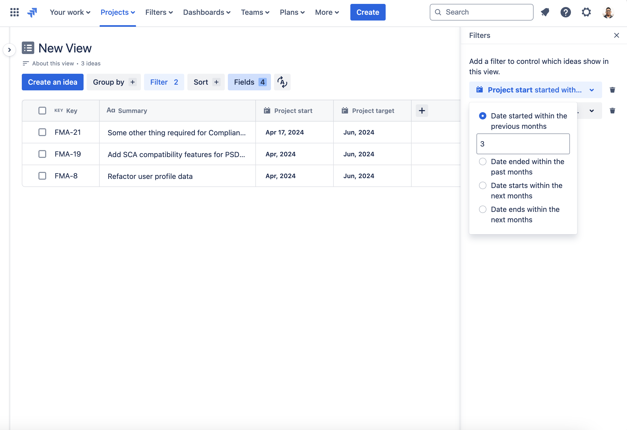Open the 'Project start started with' filter dropdown

tap(535, 90)
